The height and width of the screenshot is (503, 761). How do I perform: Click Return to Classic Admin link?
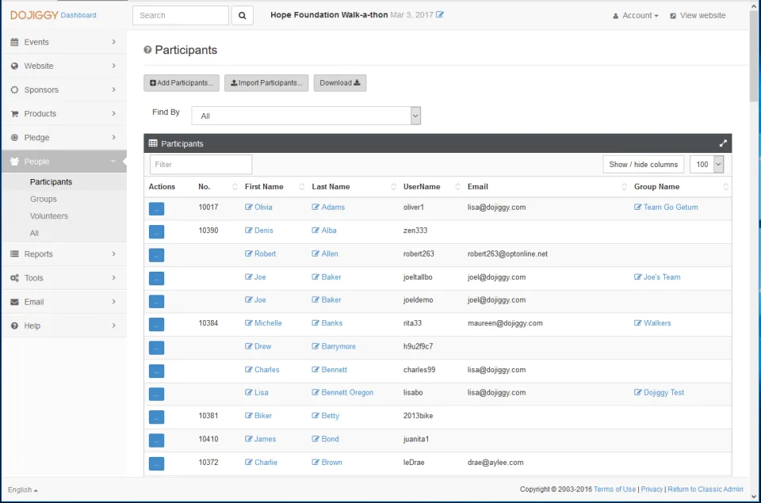coord(706,489)
